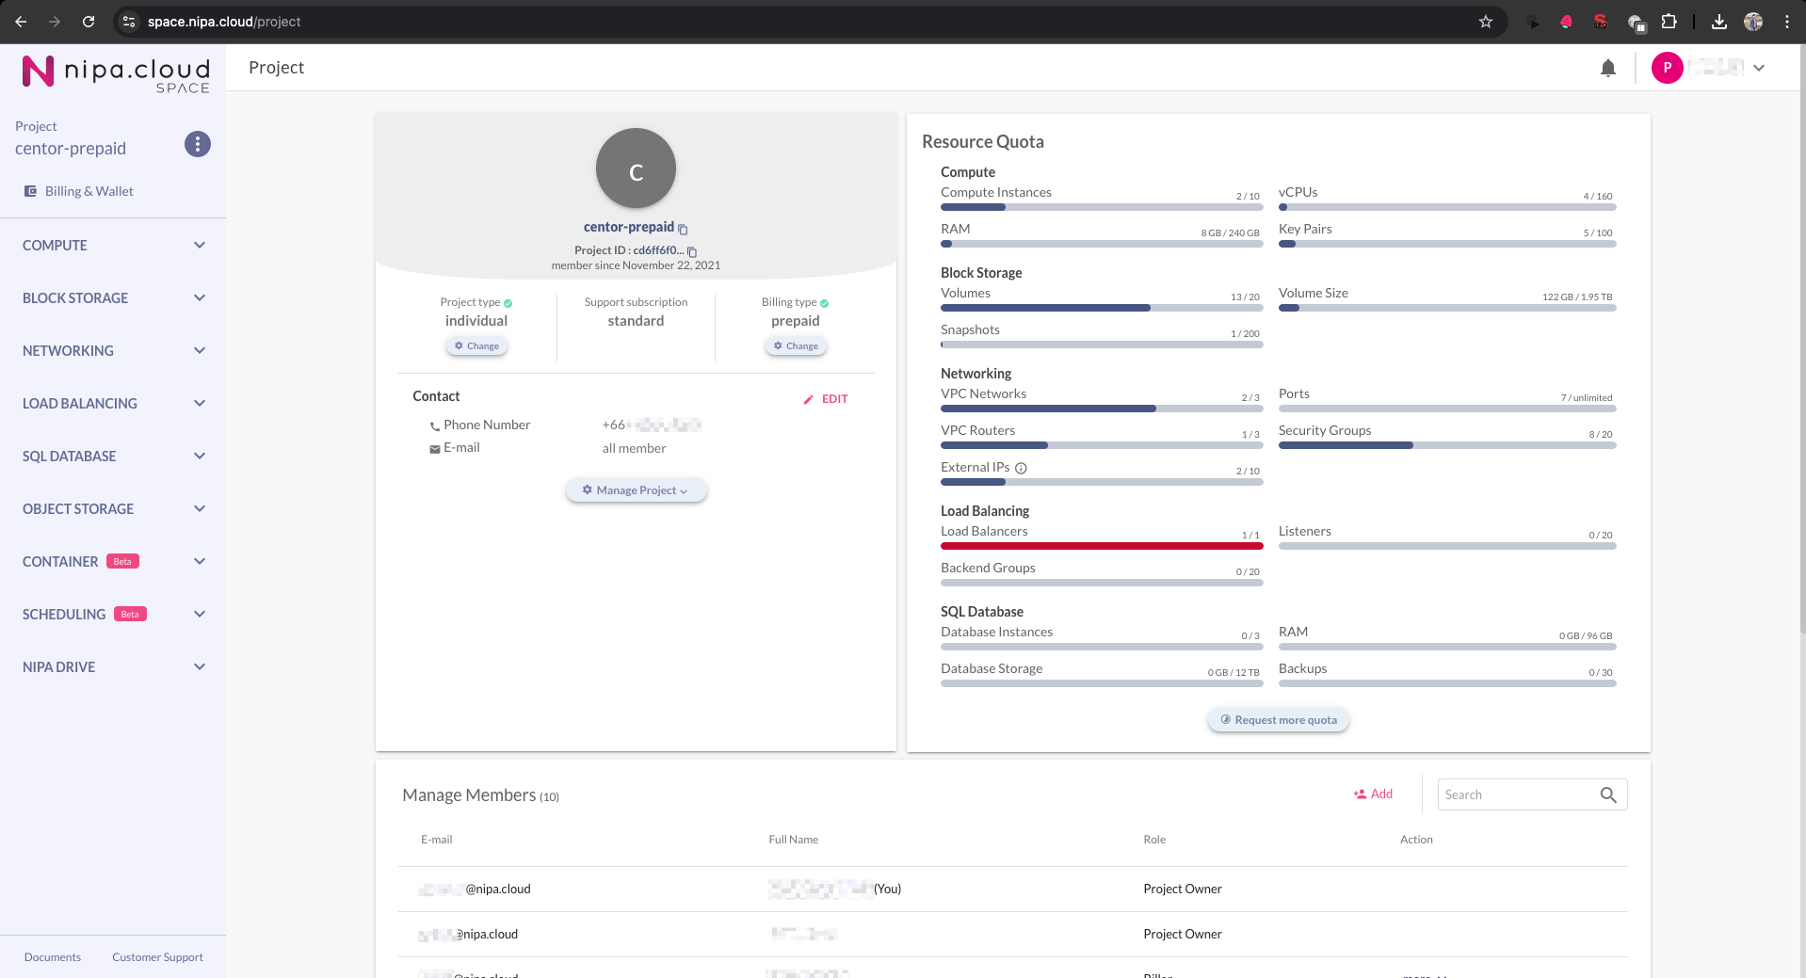Open the Manage Project dropdown
1806x978 pixels.
point(636,490)
